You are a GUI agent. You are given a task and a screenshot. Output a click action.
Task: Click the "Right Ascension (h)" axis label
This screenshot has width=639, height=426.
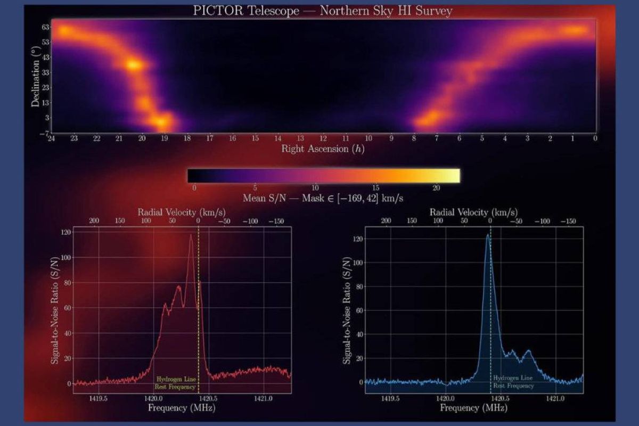[x=323, y=149]
